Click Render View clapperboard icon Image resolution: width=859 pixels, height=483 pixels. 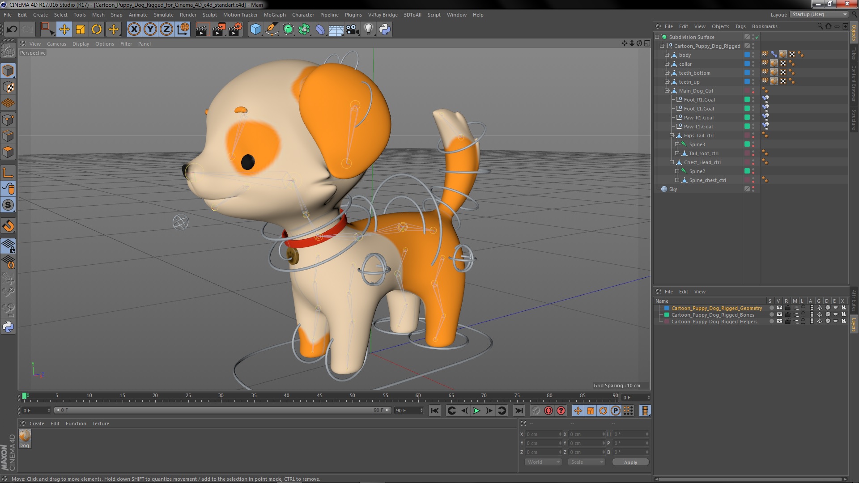pos(202,30)
